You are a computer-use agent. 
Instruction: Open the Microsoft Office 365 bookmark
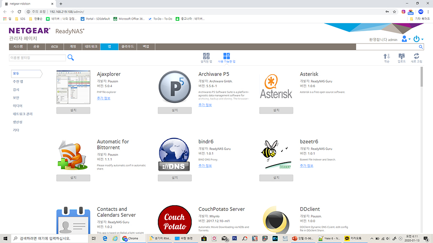(129, 19)
